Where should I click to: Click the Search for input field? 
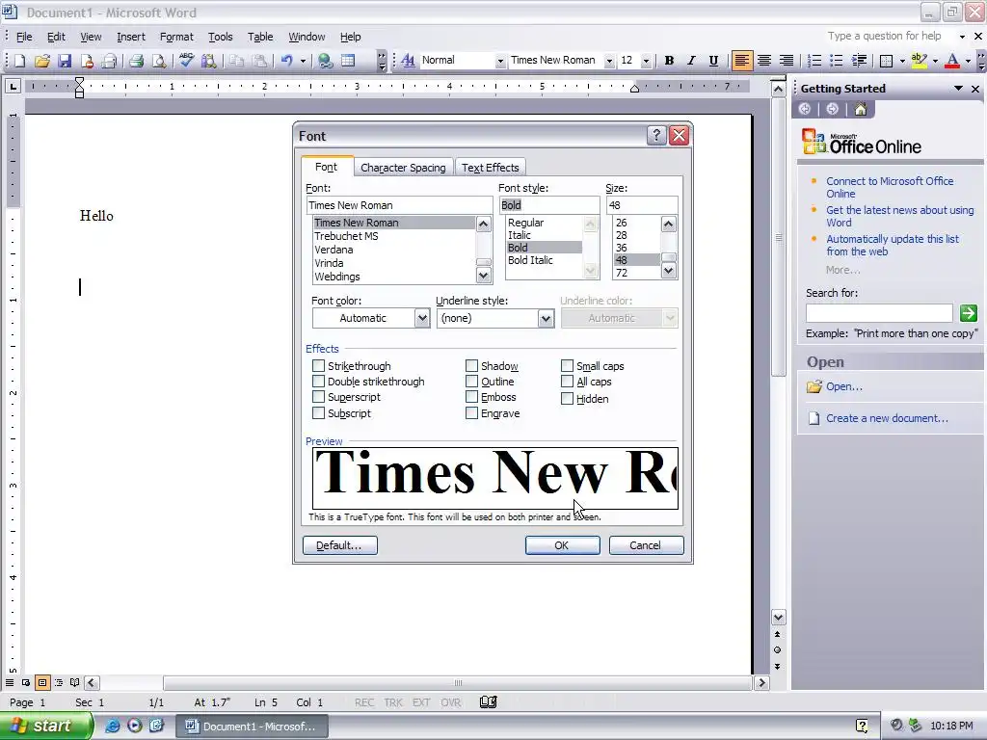click(879, 313)
